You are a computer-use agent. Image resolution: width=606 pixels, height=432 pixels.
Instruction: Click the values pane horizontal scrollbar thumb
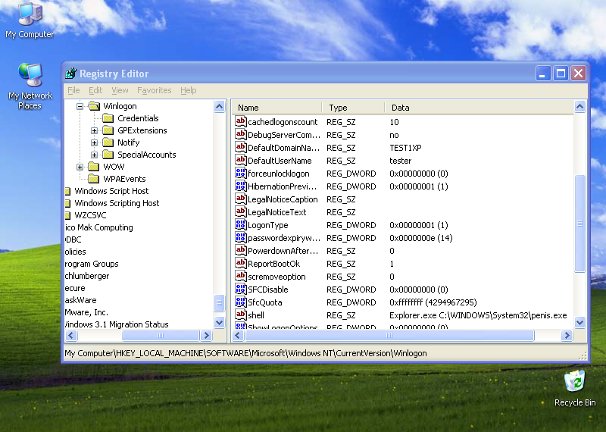pyautogui.click(x=389, y=335)
